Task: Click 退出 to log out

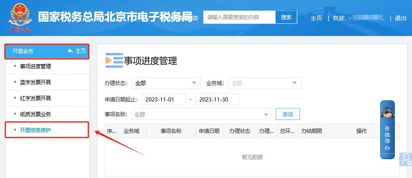Action: tap(401, 18)
